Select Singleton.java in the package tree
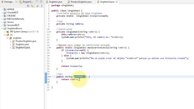 click(x=22, y=45)
